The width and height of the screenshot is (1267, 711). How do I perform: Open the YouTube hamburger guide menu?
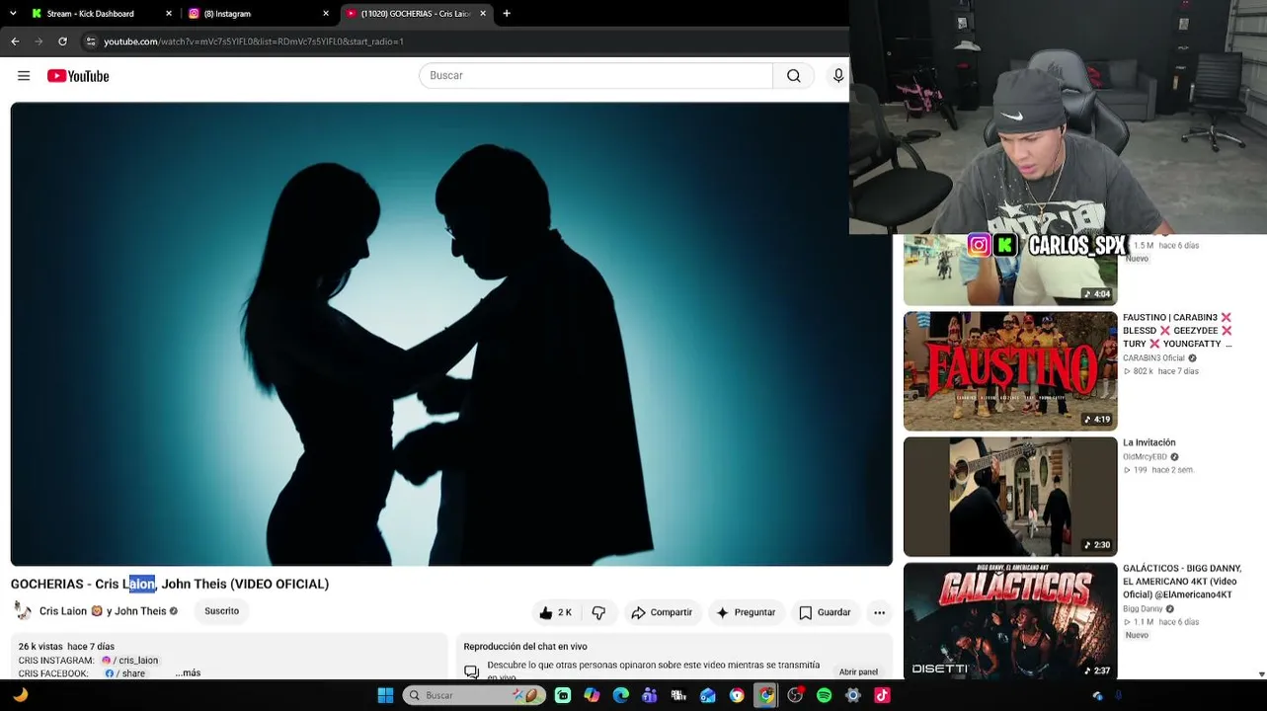point(24,76)
